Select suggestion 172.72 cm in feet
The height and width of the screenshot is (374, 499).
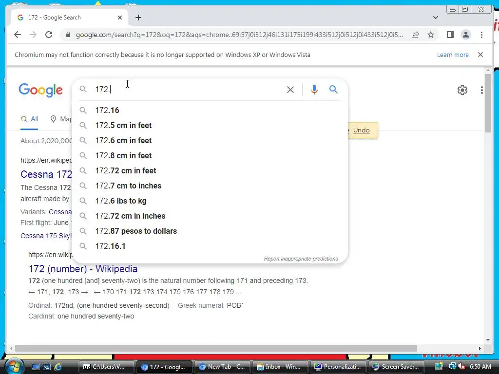coord(210,171)
